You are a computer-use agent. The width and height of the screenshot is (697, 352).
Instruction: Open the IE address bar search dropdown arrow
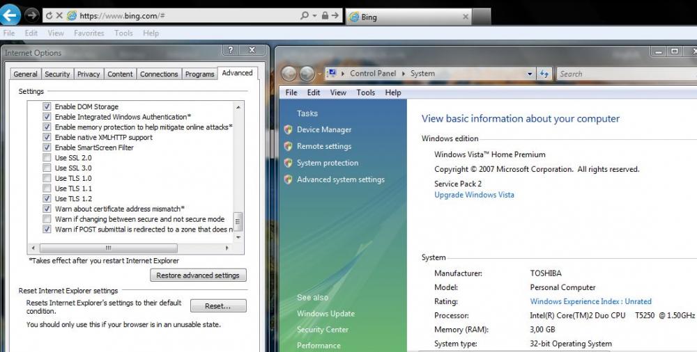coord(315,16)
